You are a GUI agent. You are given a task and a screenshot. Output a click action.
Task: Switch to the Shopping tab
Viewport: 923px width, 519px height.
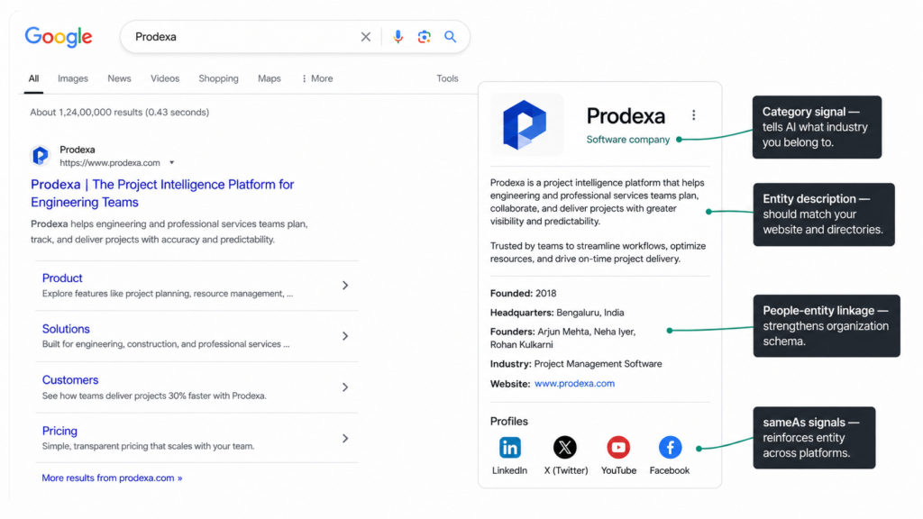[218, 79]
